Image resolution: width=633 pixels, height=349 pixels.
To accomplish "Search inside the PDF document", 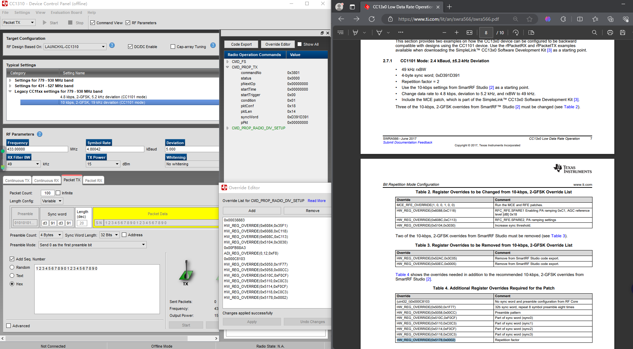I will point(595,33).
